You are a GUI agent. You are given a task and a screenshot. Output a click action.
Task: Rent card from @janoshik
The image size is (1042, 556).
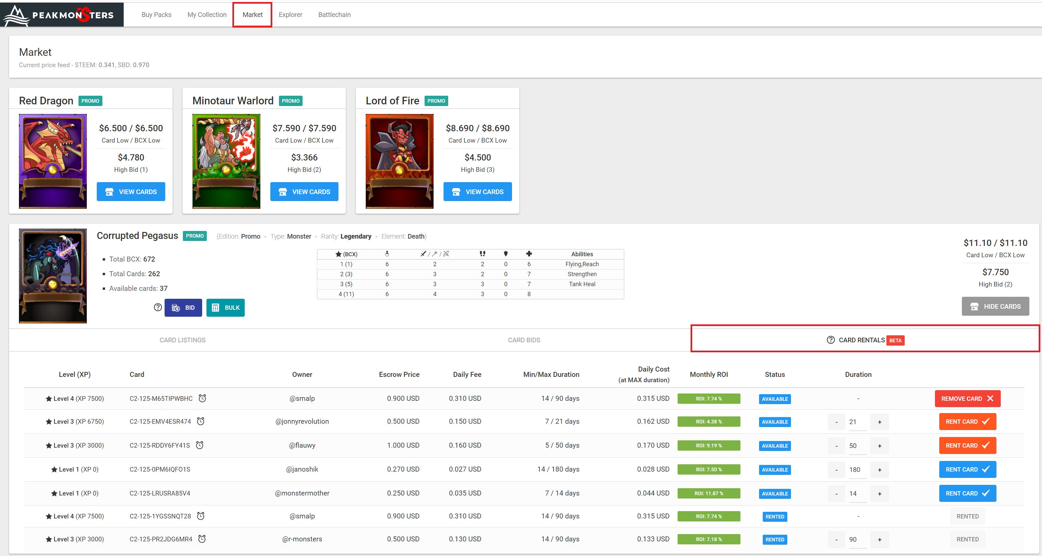tap(967, 470)
